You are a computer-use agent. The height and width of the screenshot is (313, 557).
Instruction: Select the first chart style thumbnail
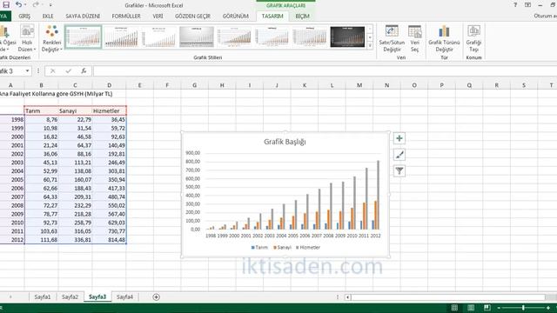(x=84, y=37)
